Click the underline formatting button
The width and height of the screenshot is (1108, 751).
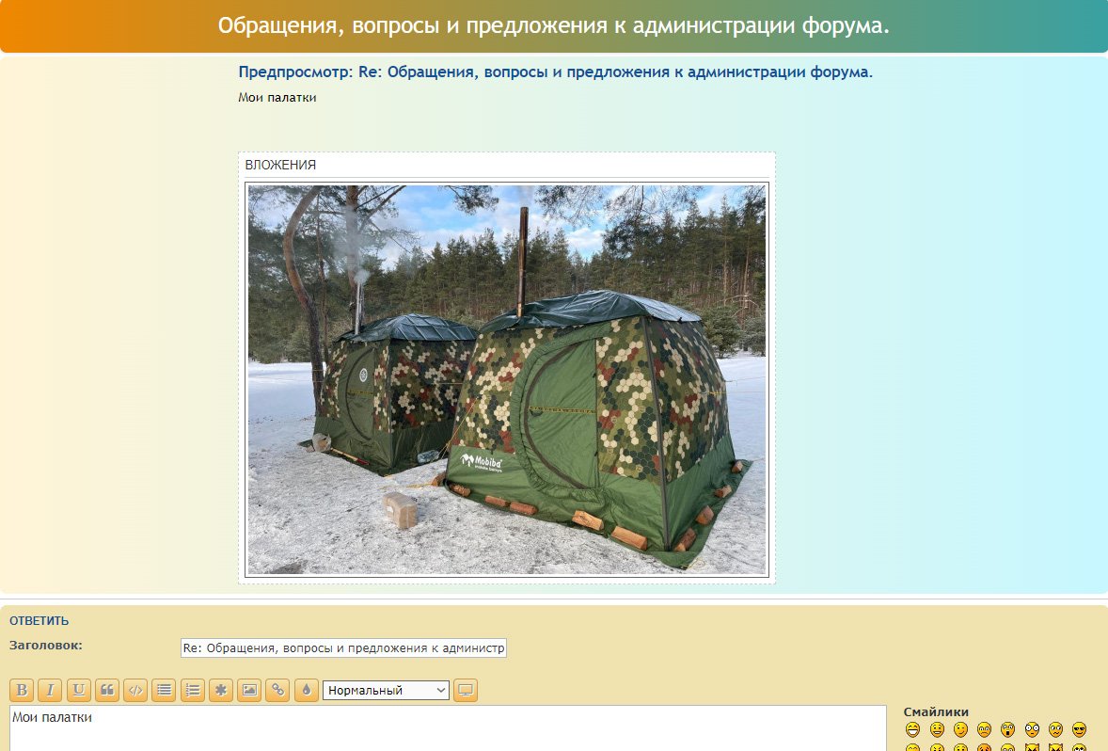(79, 690)
